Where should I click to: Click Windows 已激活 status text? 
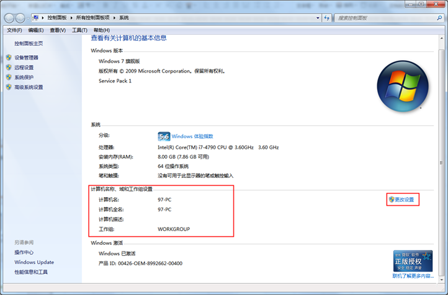pyautogui.click(x=117, y=253)
